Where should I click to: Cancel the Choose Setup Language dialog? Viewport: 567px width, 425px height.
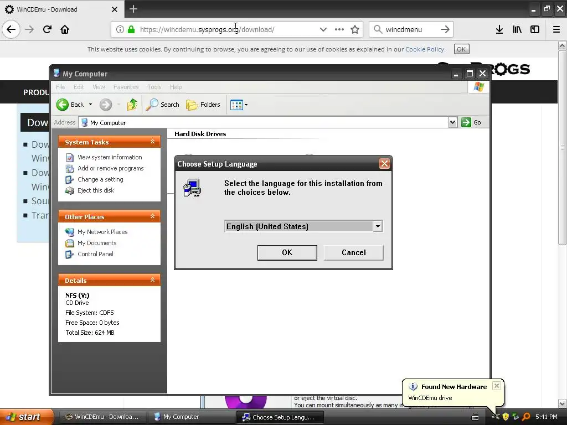(354, 252)
